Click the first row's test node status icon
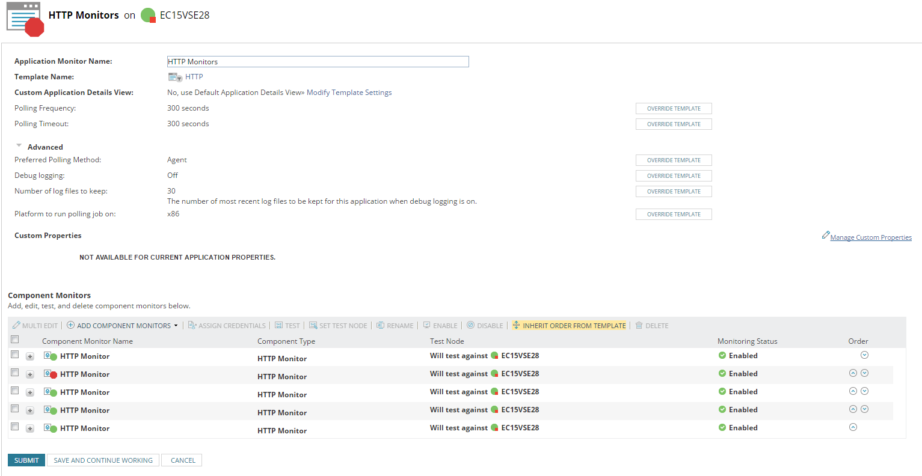 pos(494,356)
